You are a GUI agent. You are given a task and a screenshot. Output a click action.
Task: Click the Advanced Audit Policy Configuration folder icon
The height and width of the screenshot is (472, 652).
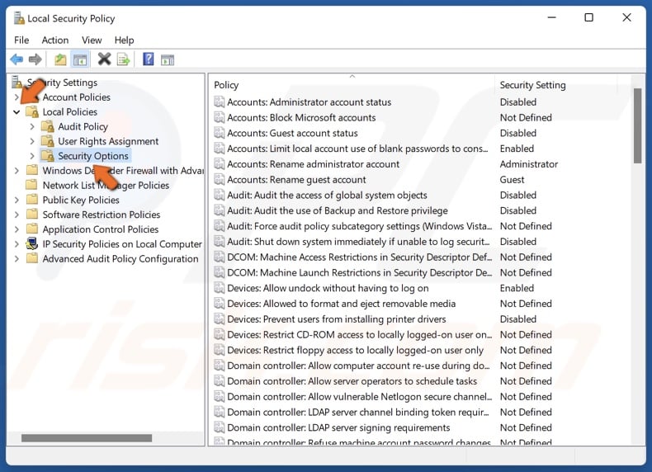(32, 258)
